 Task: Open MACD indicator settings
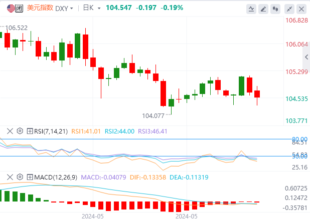20,177
